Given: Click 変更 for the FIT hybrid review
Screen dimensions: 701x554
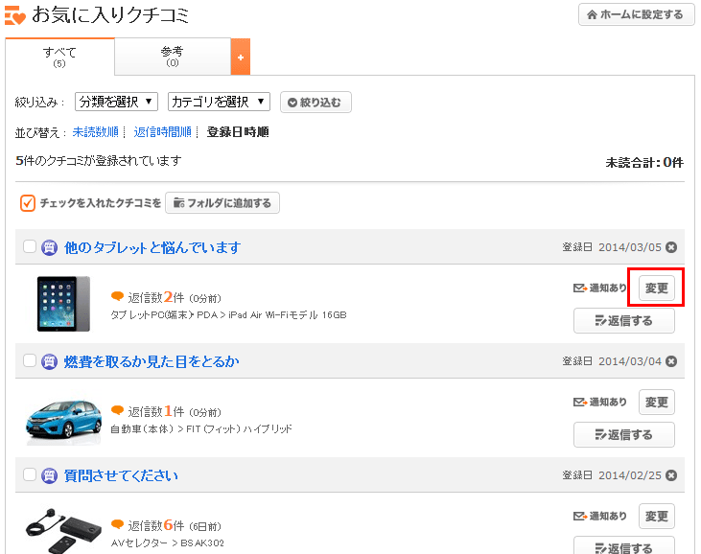Looking at the screenshot, I should pyautogui.click(x=656, y=403).
